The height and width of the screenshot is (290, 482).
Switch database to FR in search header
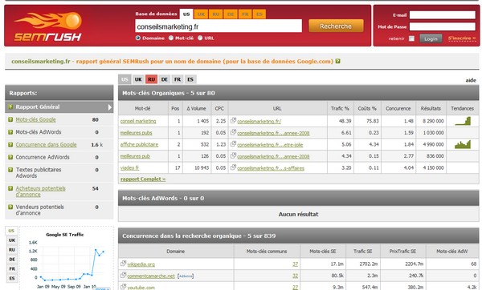[x=245, y=14]
